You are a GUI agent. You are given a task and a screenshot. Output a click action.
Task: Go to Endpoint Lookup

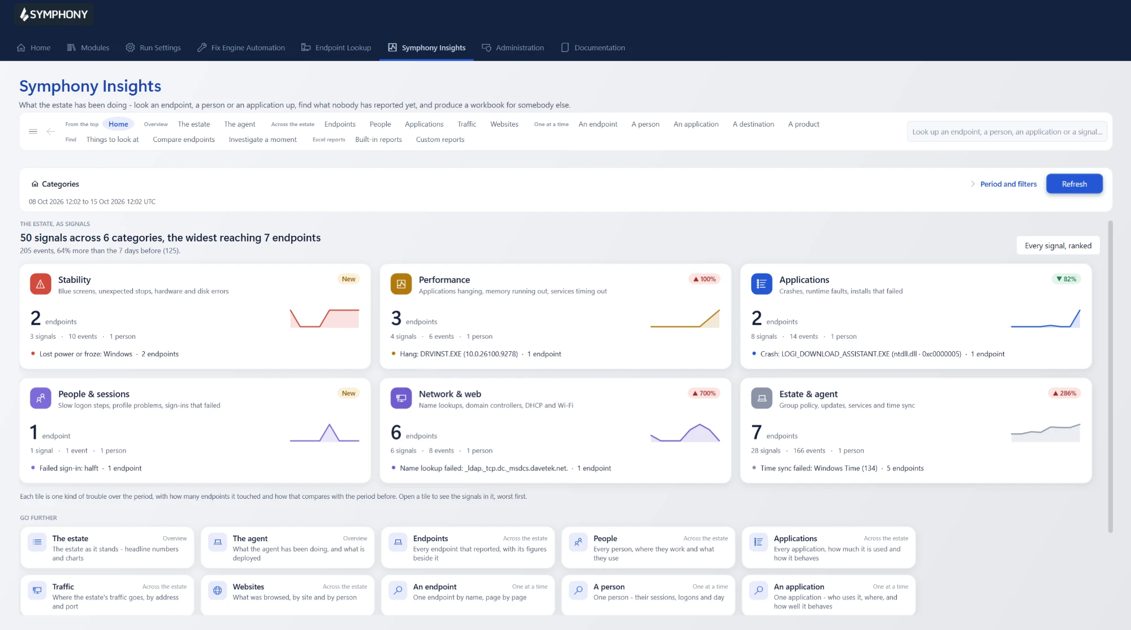336,48
